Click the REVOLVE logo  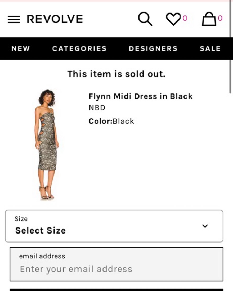pyautogui.click(x=55, y=19)
